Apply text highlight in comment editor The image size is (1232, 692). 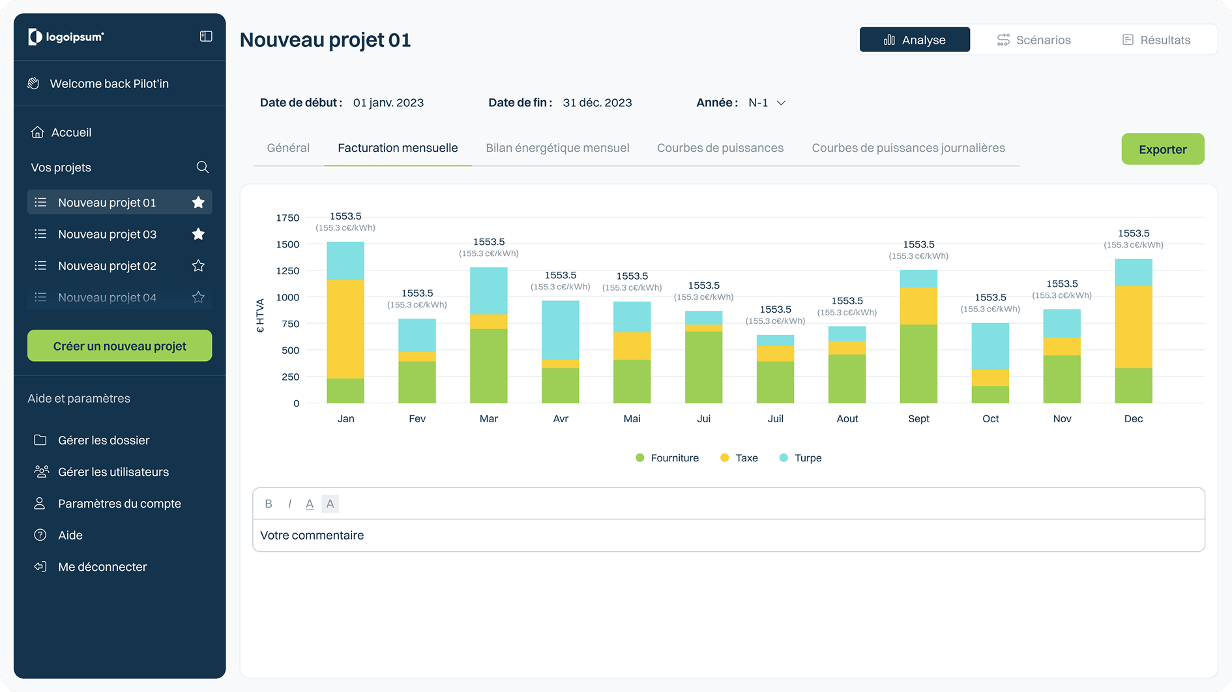pyautogui.click(x=330, y=504)
